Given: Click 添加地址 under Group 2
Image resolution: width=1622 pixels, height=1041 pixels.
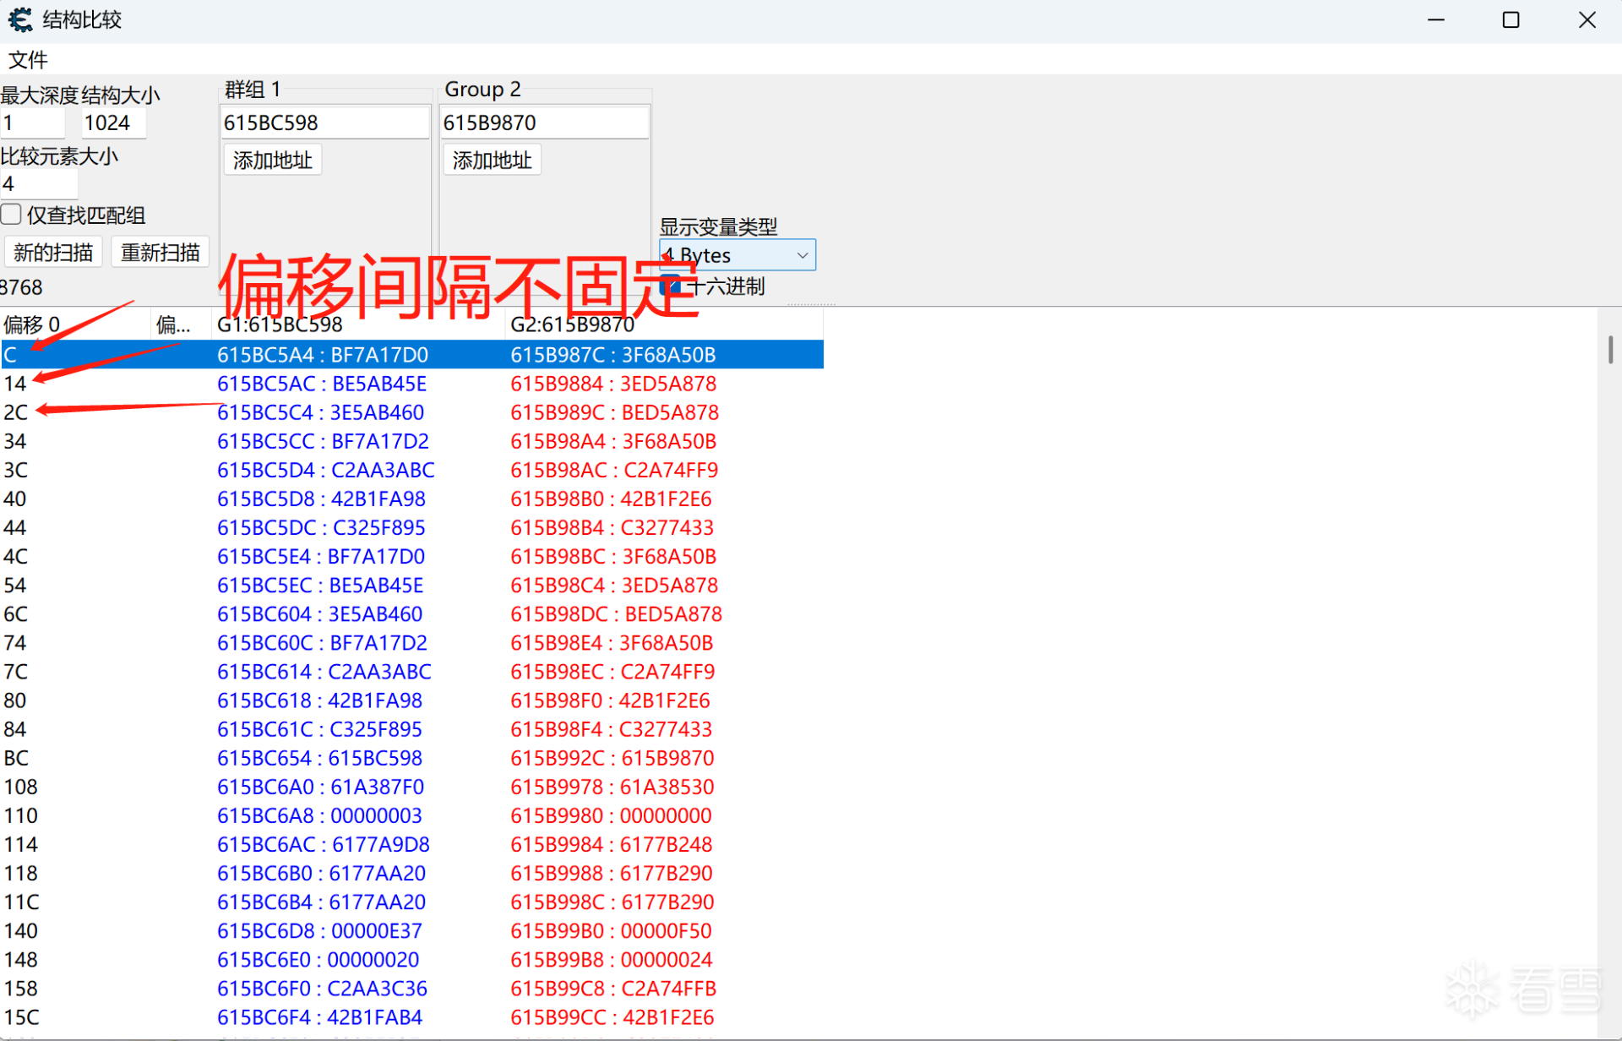Looking at the screenshot, I should click(x=492, y=161).
